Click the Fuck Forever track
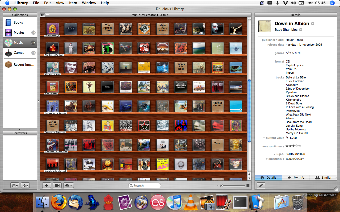Viewport: 340px width, 212px height. (295, 81)
